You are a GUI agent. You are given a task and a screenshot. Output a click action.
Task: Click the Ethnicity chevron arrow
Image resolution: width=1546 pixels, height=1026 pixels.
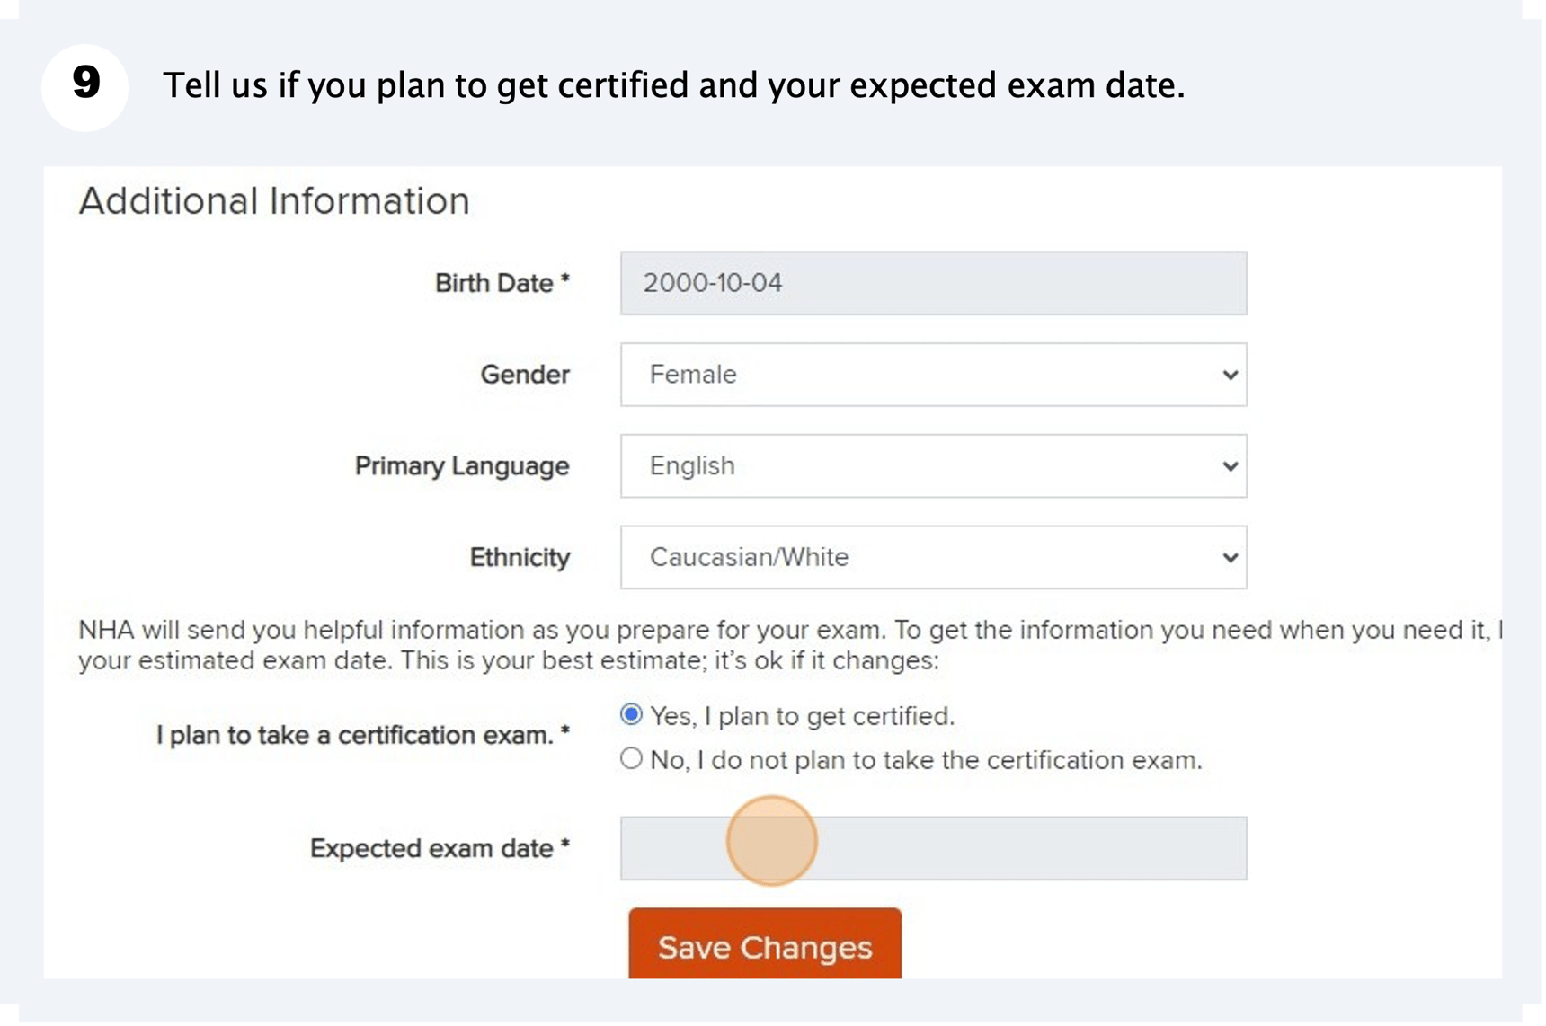pos(1230,557)
